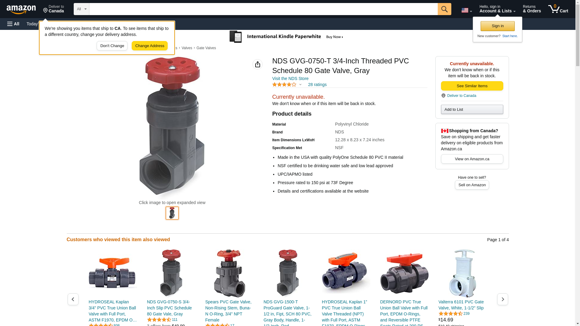Viewport: 580px width, 326px height.
Task: Open the Visit the NDS Store link
Action: (x=290, y=78)
